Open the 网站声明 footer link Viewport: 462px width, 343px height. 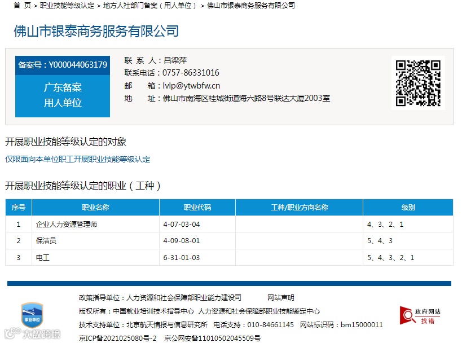coord(281,298)
